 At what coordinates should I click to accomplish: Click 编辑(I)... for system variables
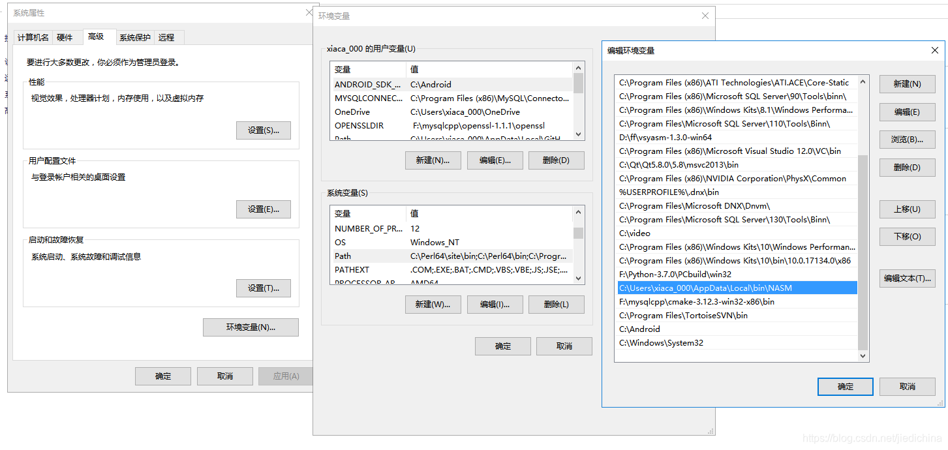point(495,305)
